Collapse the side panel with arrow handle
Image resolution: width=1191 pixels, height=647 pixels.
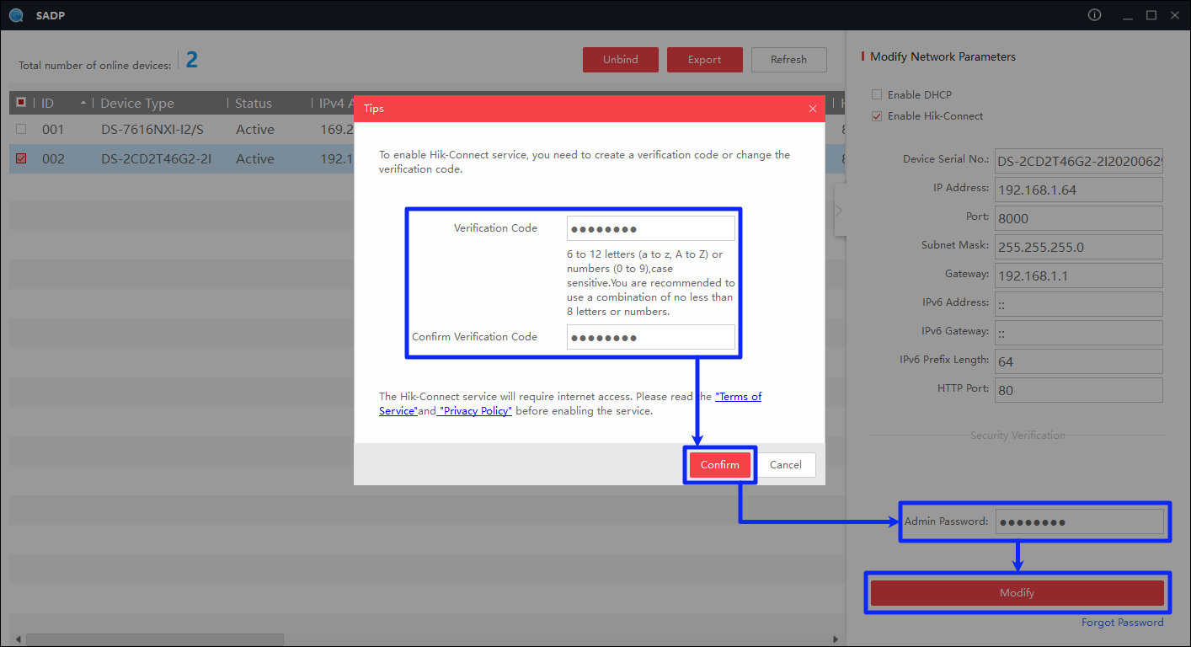[839, 210]
